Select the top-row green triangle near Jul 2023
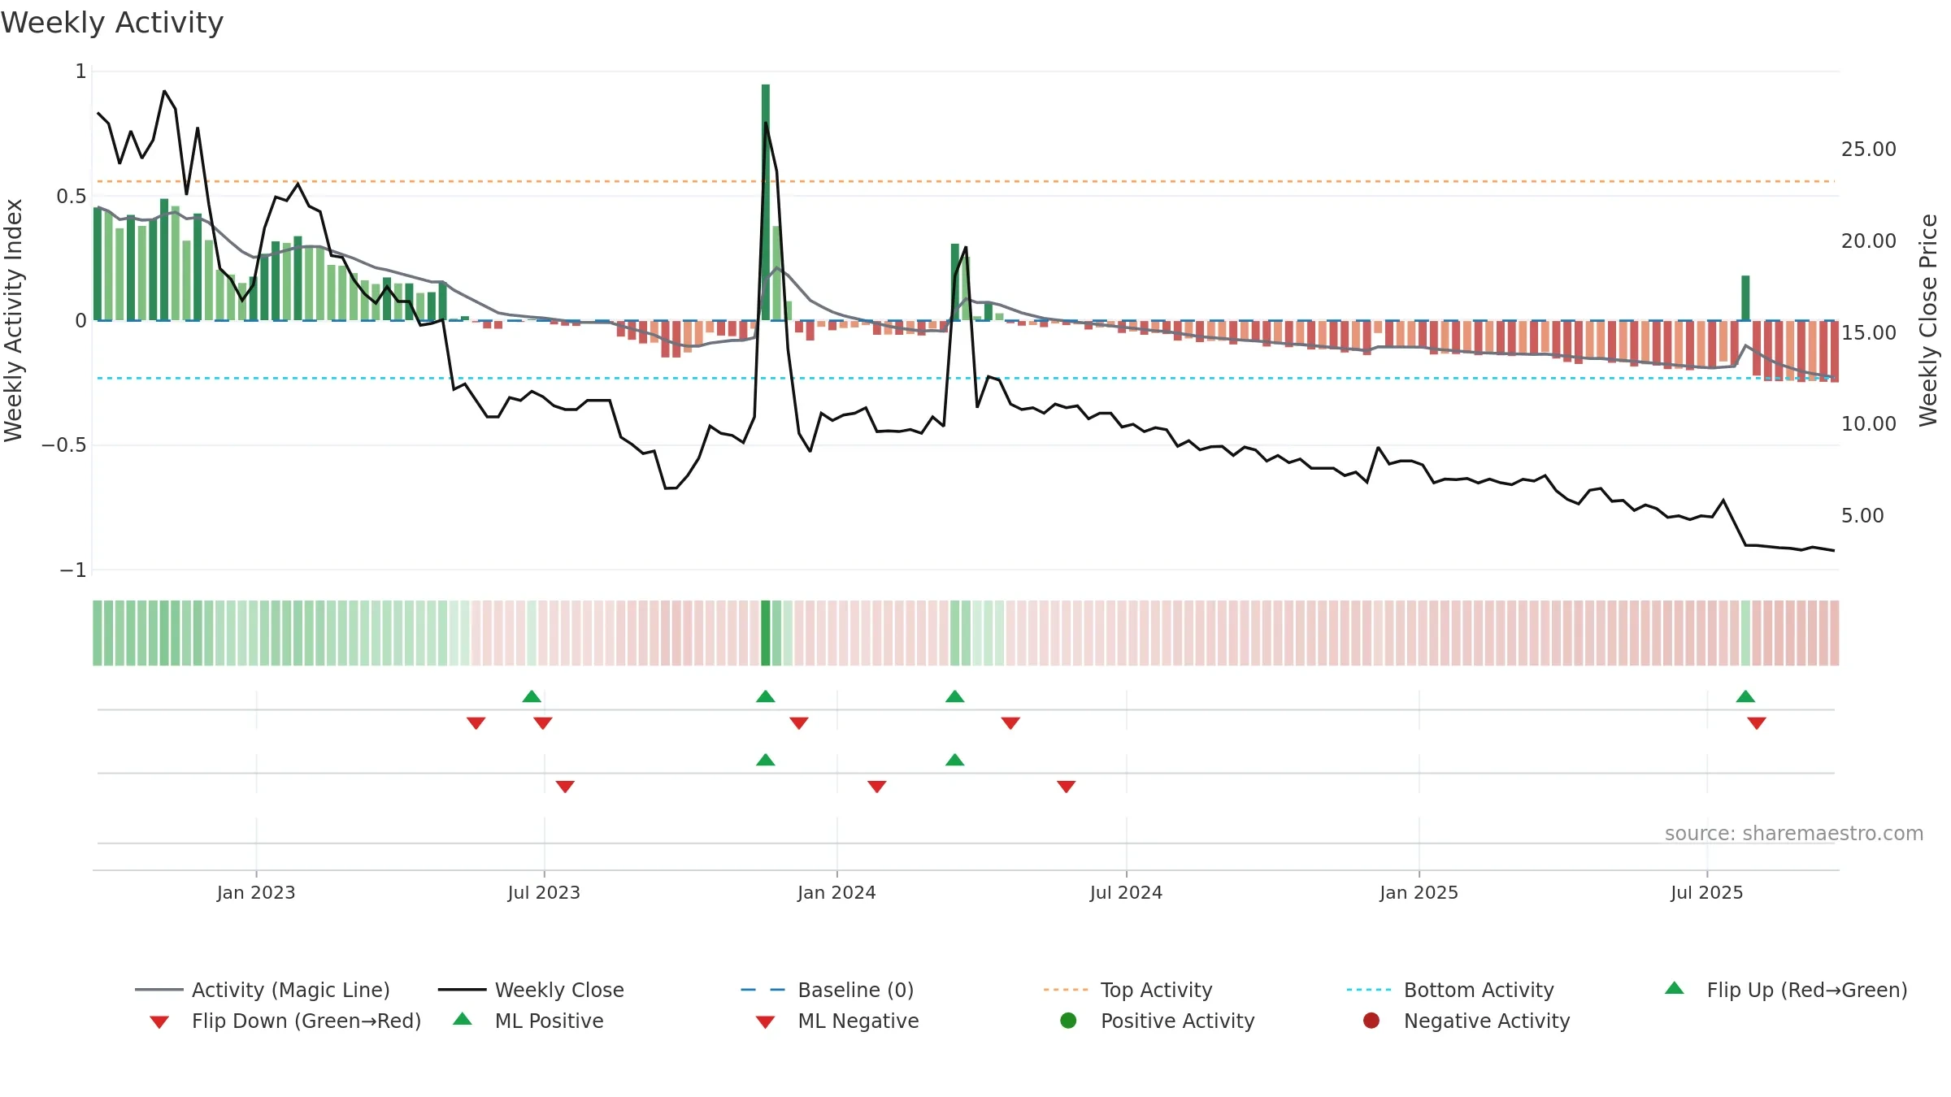This screenshot has height=1097, width=1951. (x=532, y=696)
